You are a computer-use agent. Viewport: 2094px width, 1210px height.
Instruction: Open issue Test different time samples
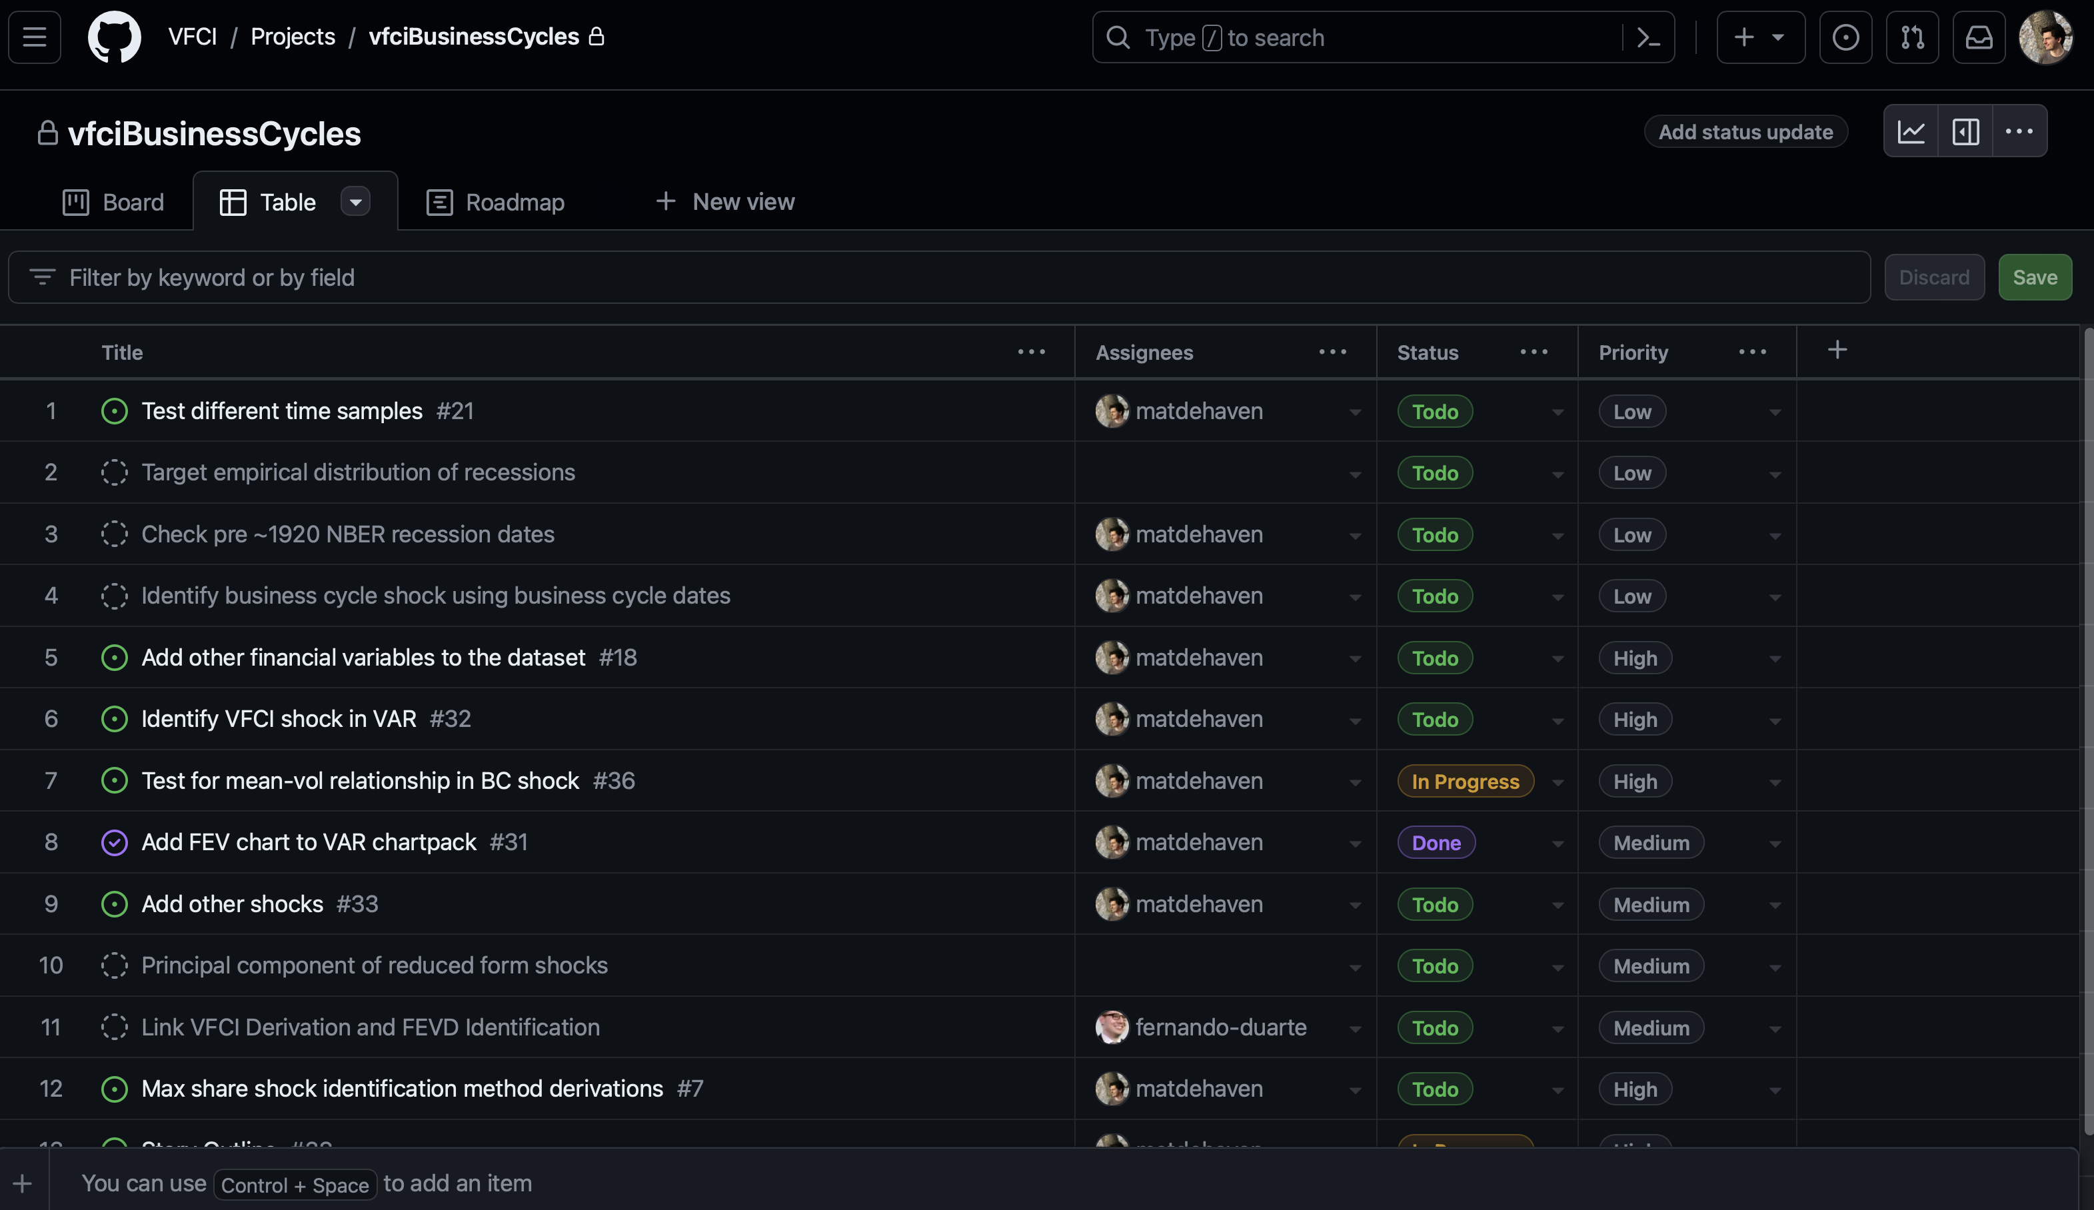(282, 411)
